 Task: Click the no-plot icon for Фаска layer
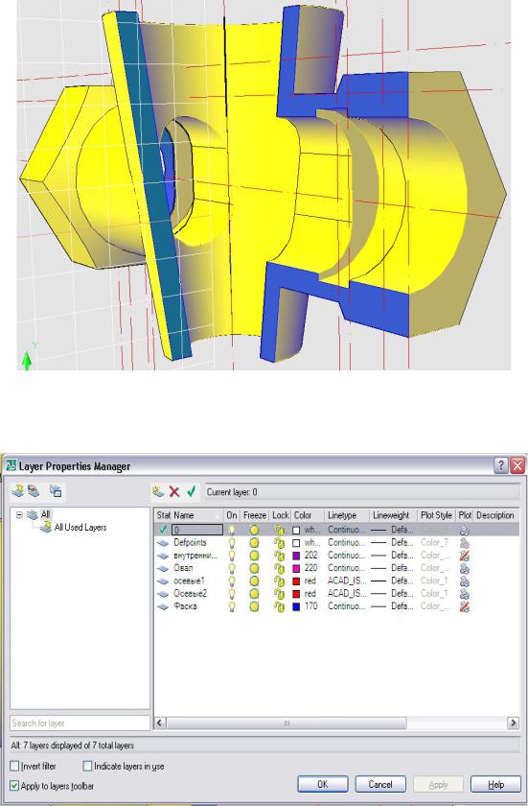[465, 606]
